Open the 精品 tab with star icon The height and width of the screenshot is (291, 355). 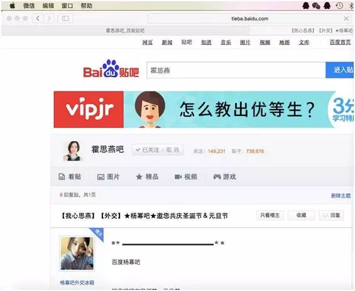coord(147,177)
